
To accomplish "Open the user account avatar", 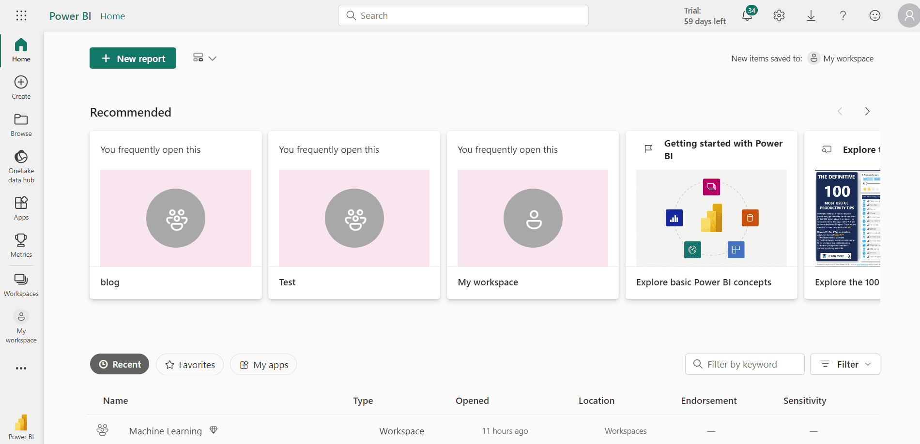I will (x=909, y=15).
